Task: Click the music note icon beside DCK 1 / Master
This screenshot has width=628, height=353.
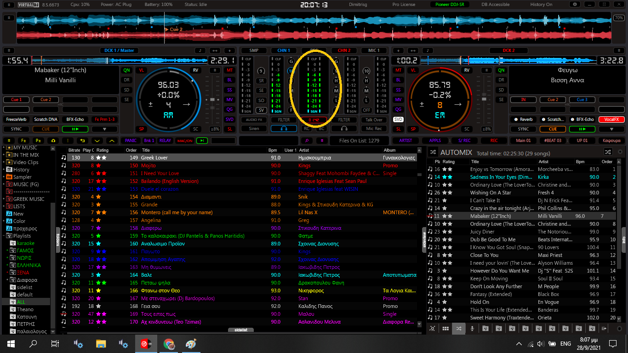Action: click(200, 51)
